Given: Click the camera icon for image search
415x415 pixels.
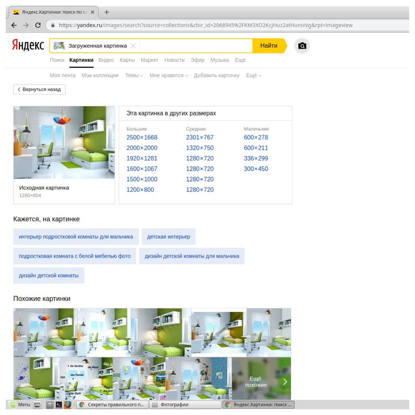Looking at the screenshot, I should pyautogui.click(x=301, y=46).
